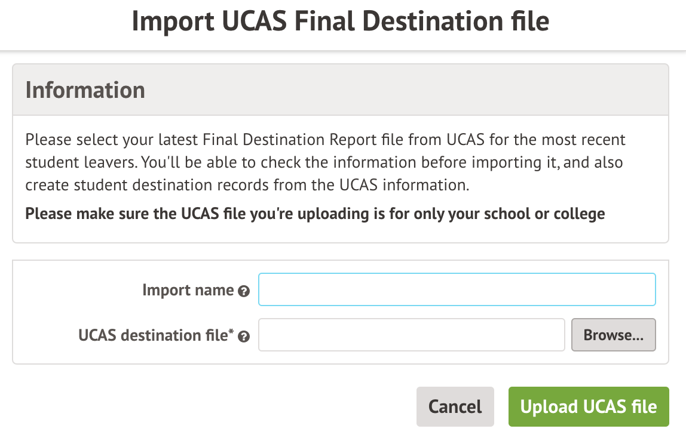Focus the Import name text field
Viewport: 686px width, 438px height.
tap(457, 289)
